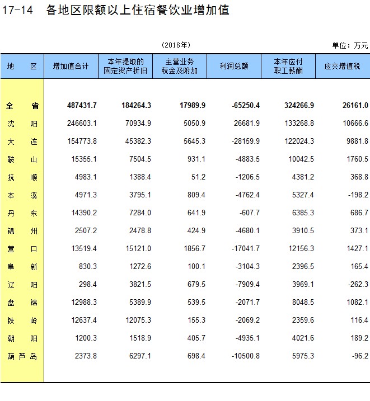Select the cell 12075.3
Screen dimensions: 370x401
point(138,320)
